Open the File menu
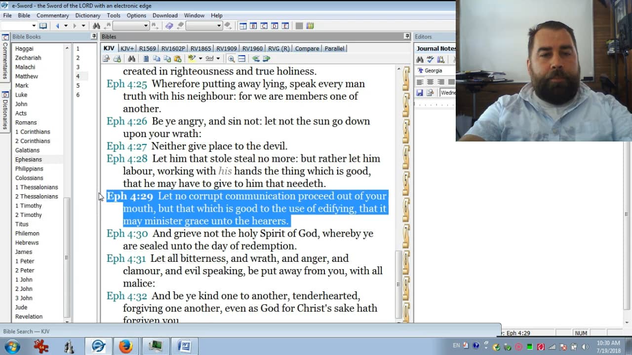This screenshot has height=355, width=632. [x=7, y=15]
